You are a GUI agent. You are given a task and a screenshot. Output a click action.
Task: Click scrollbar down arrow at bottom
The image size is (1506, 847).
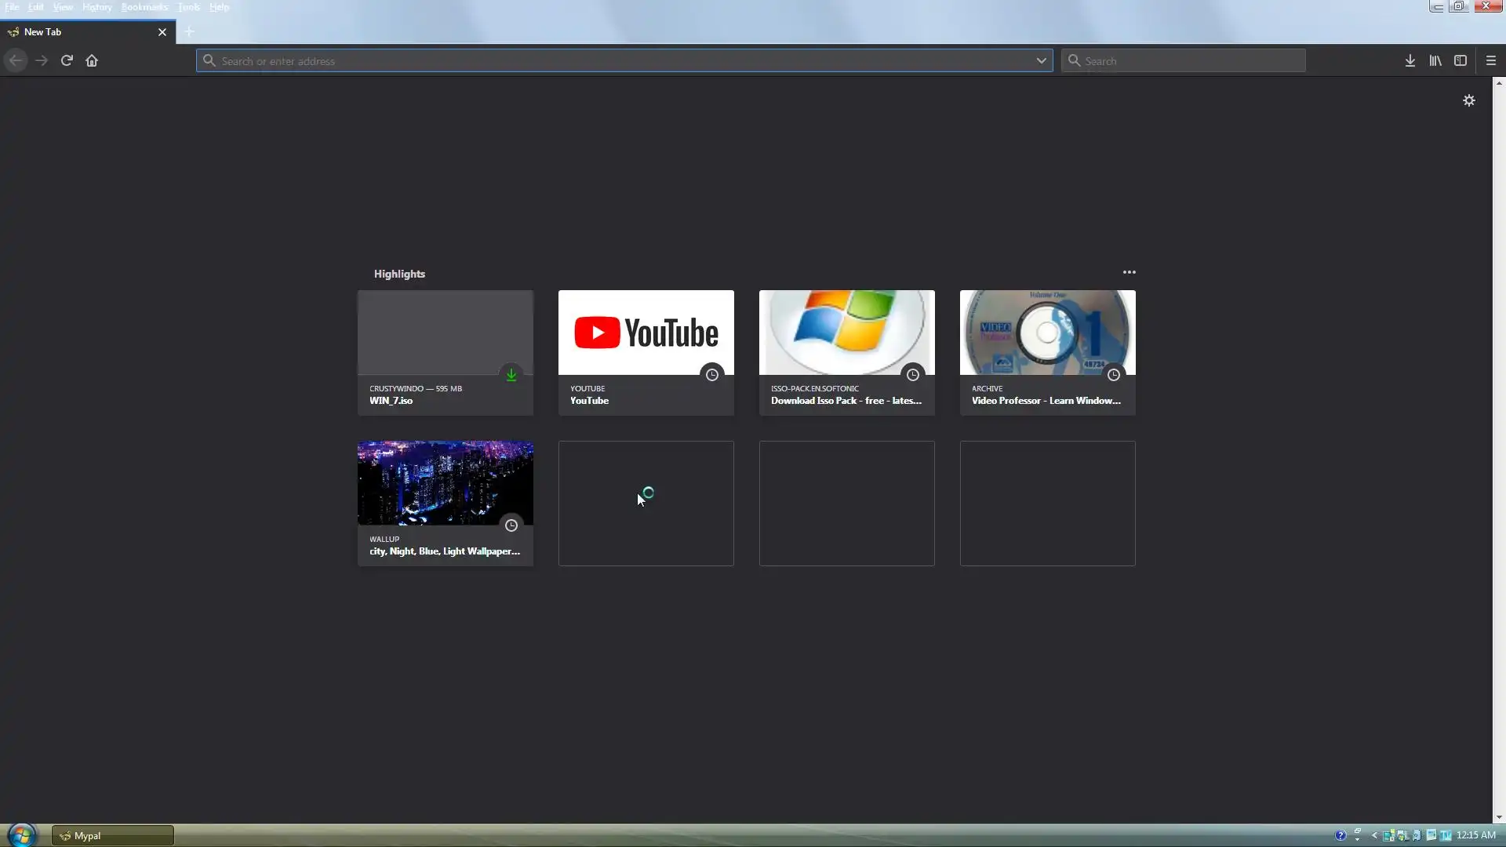tap(1498, 817)
